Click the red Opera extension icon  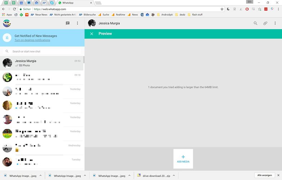point(247,9)
